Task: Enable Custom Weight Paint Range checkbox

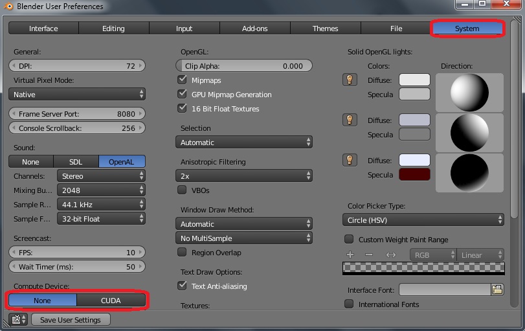Action: [x=350, y=240]
